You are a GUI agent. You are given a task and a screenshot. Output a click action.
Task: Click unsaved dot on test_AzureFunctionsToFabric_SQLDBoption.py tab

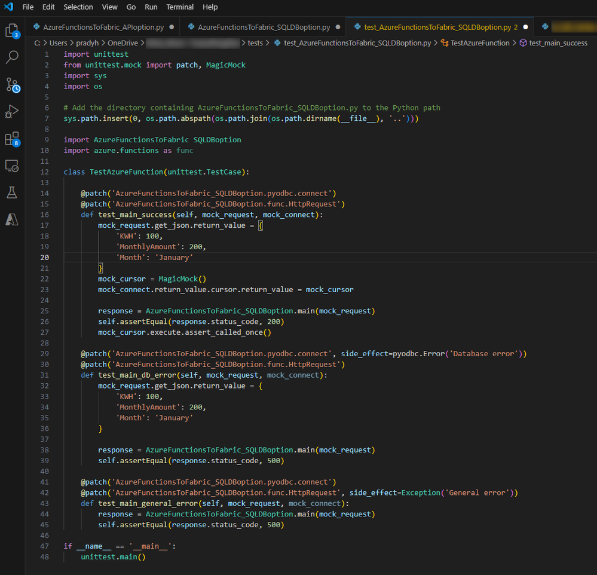526,27
